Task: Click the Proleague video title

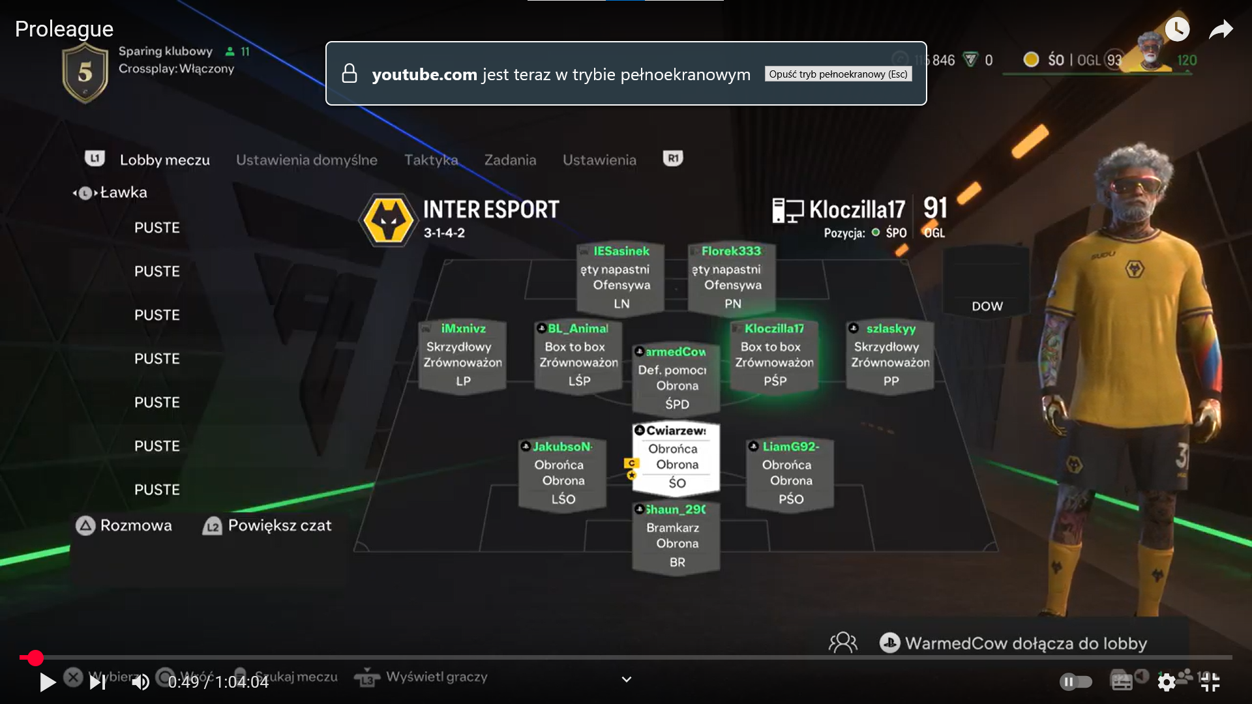Action: click(64, 29)
